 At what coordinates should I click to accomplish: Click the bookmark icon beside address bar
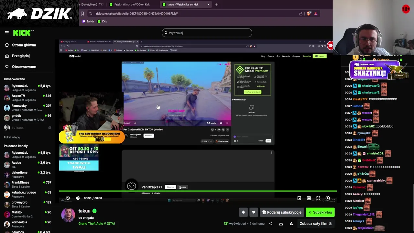[x=82, y=14]
